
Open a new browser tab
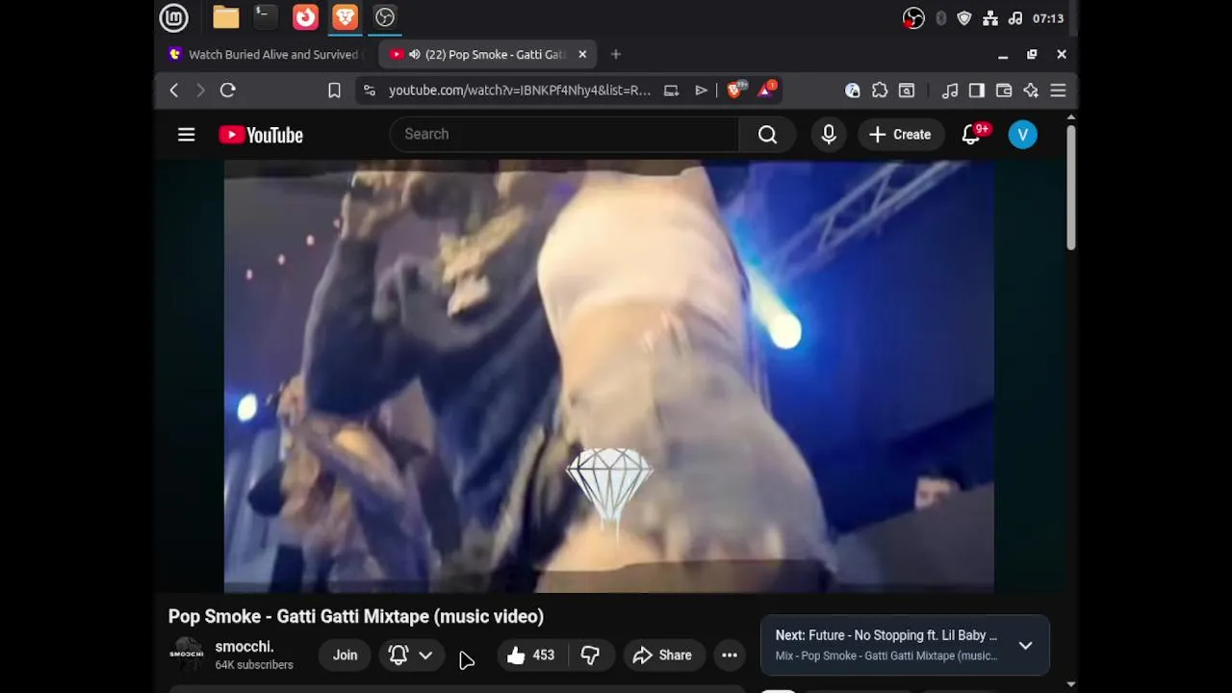(616, 55)
